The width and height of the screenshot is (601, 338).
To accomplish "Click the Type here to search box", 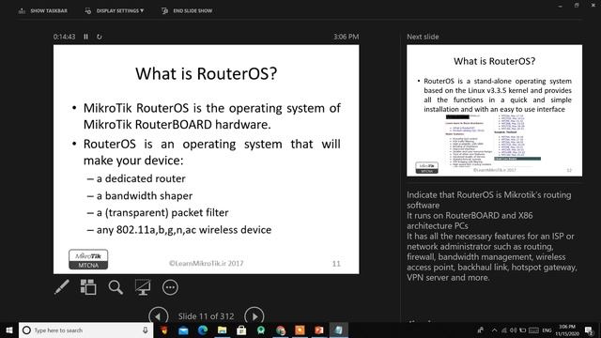I will point(85,330).
